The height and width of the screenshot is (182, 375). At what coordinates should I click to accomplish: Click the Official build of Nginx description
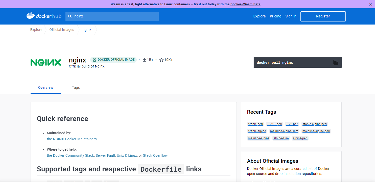(87, 66)
